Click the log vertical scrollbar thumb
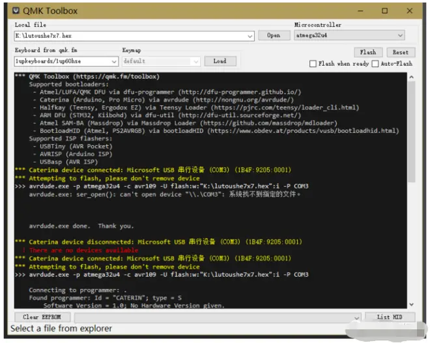The image size is (430, 343). 411,131
